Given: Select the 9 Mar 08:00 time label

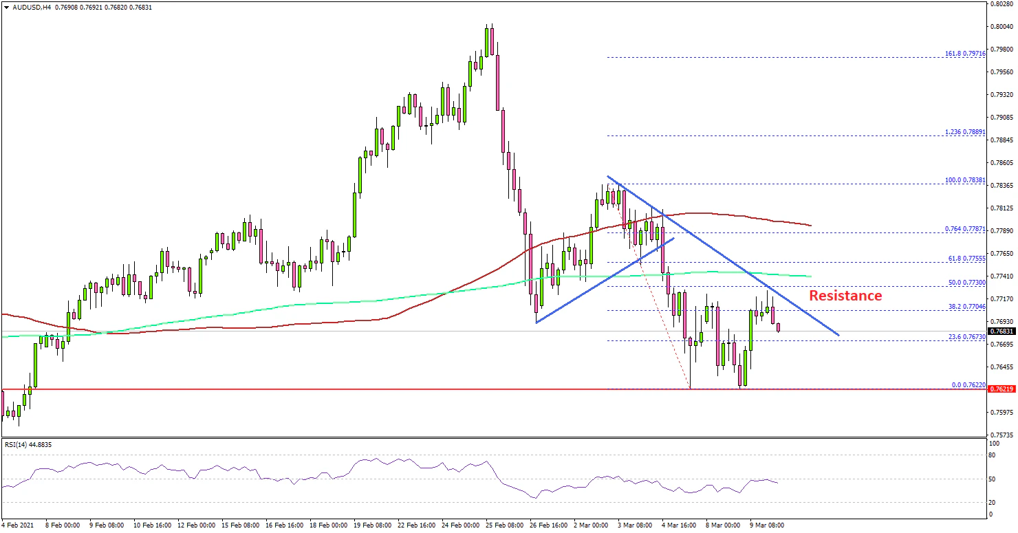Looking at the screenshot, I should (x=766, y=525).
